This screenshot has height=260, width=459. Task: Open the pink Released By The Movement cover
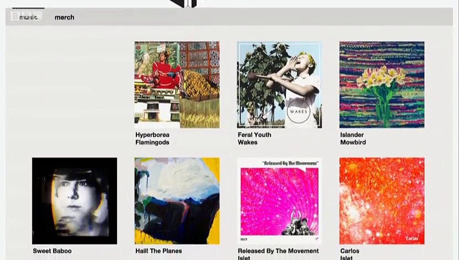(279, 201)
